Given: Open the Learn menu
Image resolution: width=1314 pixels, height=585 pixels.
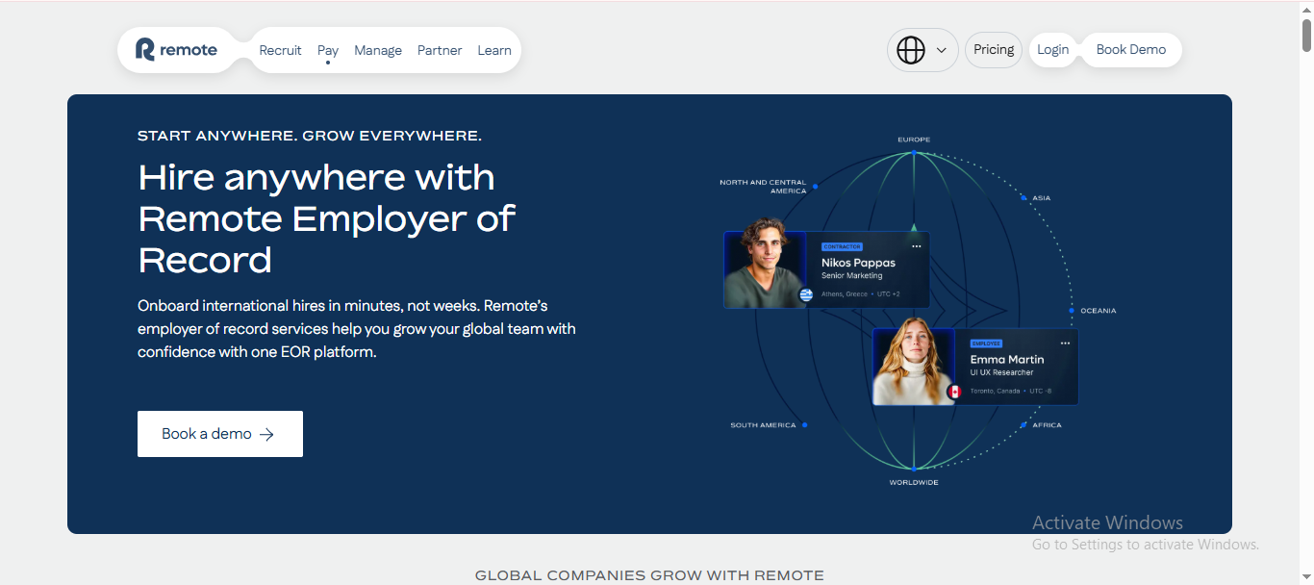Looking at the screenshot, I should [x=494, y=50].
